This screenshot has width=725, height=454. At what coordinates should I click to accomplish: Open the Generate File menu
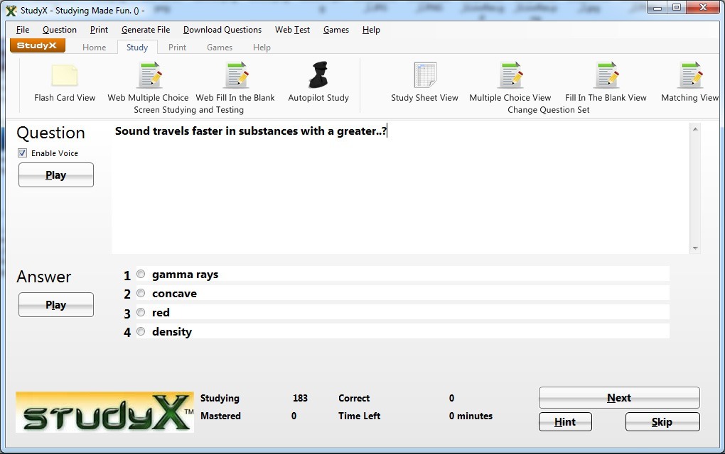[146, 30]
